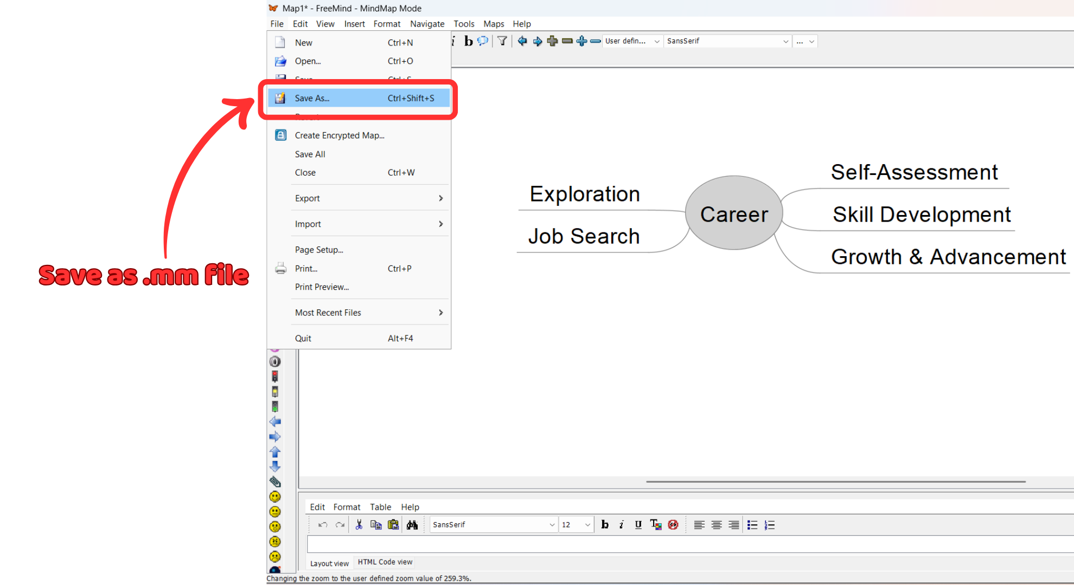This screenshot has height=585, width=1074.
Task: Toggle bulleted list in note editor
Action: coord(752,525)
